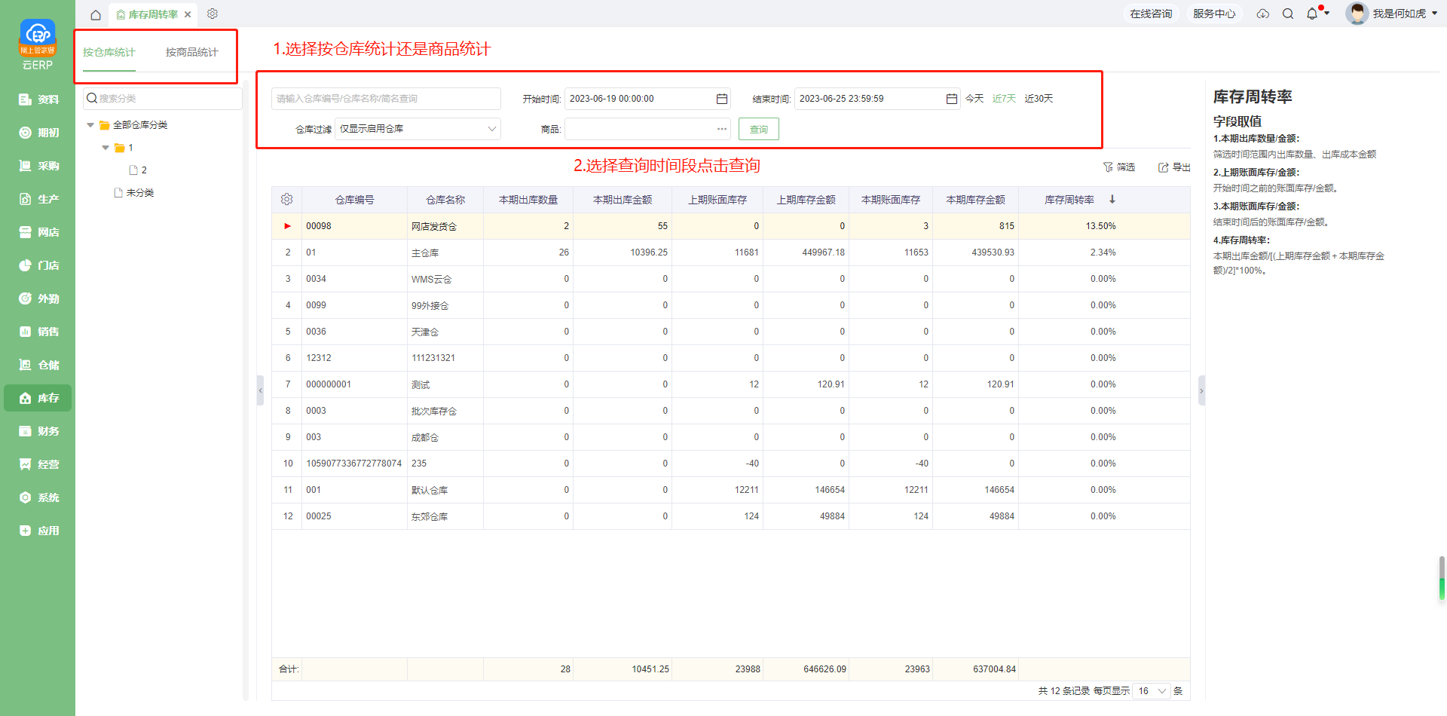Open the user menu 我是何如虎
The width and height of the screenshot is (1447, 716).
coord(1392,14)
